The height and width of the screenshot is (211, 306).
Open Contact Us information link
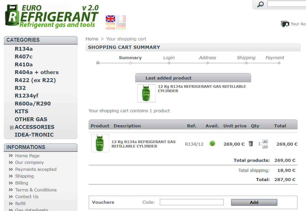(27, 197)
